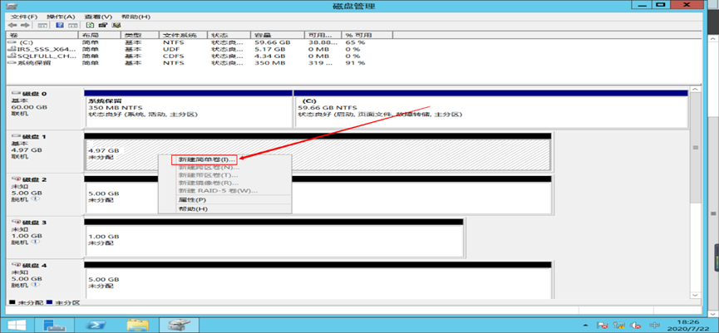
Task: Select 磁盘 2 5.00 GB unallocated block
Action: (x=318, y=194)
